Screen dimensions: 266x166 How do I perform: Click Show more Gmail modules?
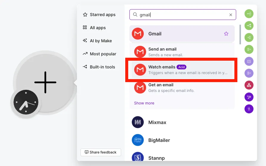click(x=144, y=103)
